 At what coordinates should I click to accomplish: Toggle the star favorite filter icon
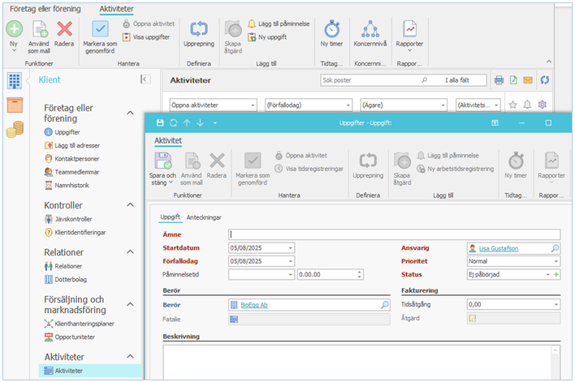coord(512,105)
